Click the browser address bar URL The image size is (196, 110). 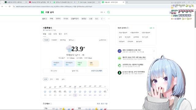click(54, 6)
